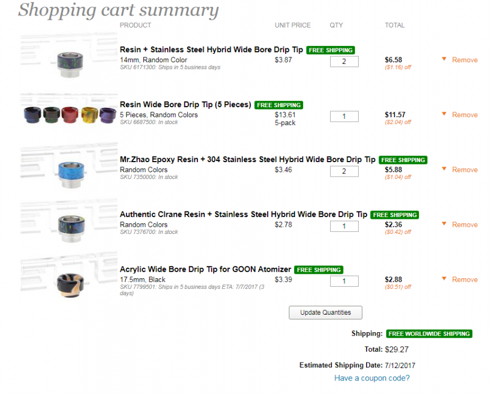The width and height of the screenshot is (492, 395).
Task: Open the 14mm hybrid drip tip thumbnail
Action: (70, 61)
